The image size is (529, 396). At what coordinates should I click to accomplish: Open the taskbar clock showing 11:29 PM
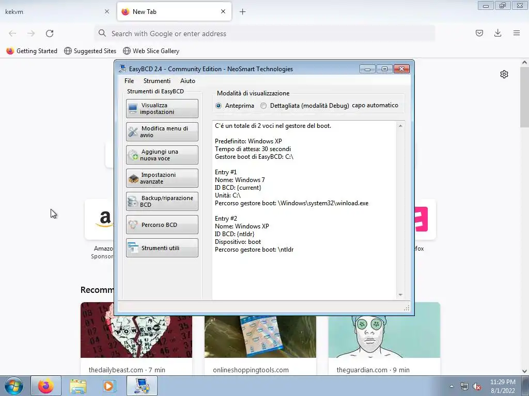[502, 386]
